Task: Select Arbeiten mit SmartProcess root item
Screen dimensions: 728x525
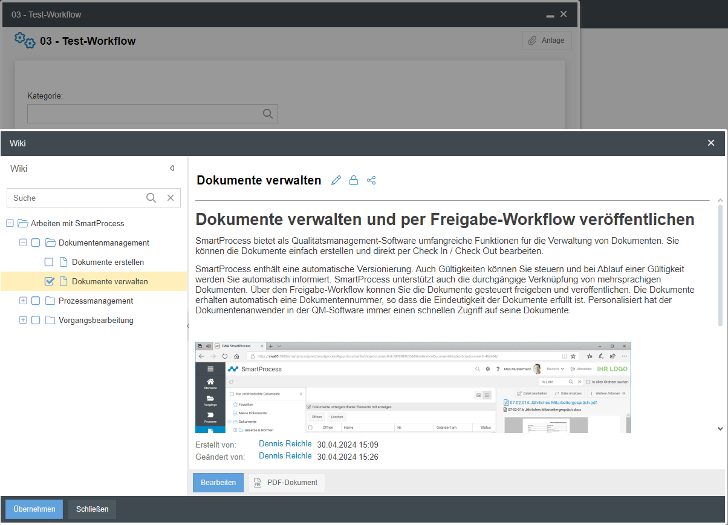Action: [77, 223]
